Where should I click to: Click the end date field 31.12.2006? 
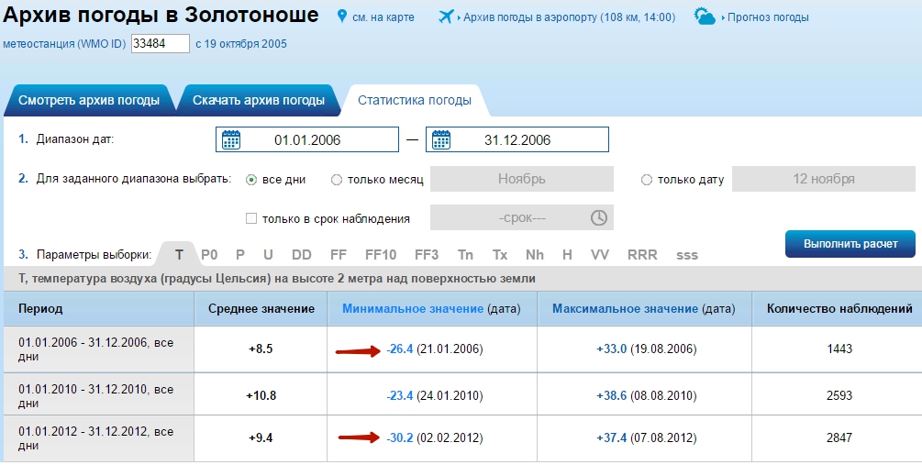(517, 140)
